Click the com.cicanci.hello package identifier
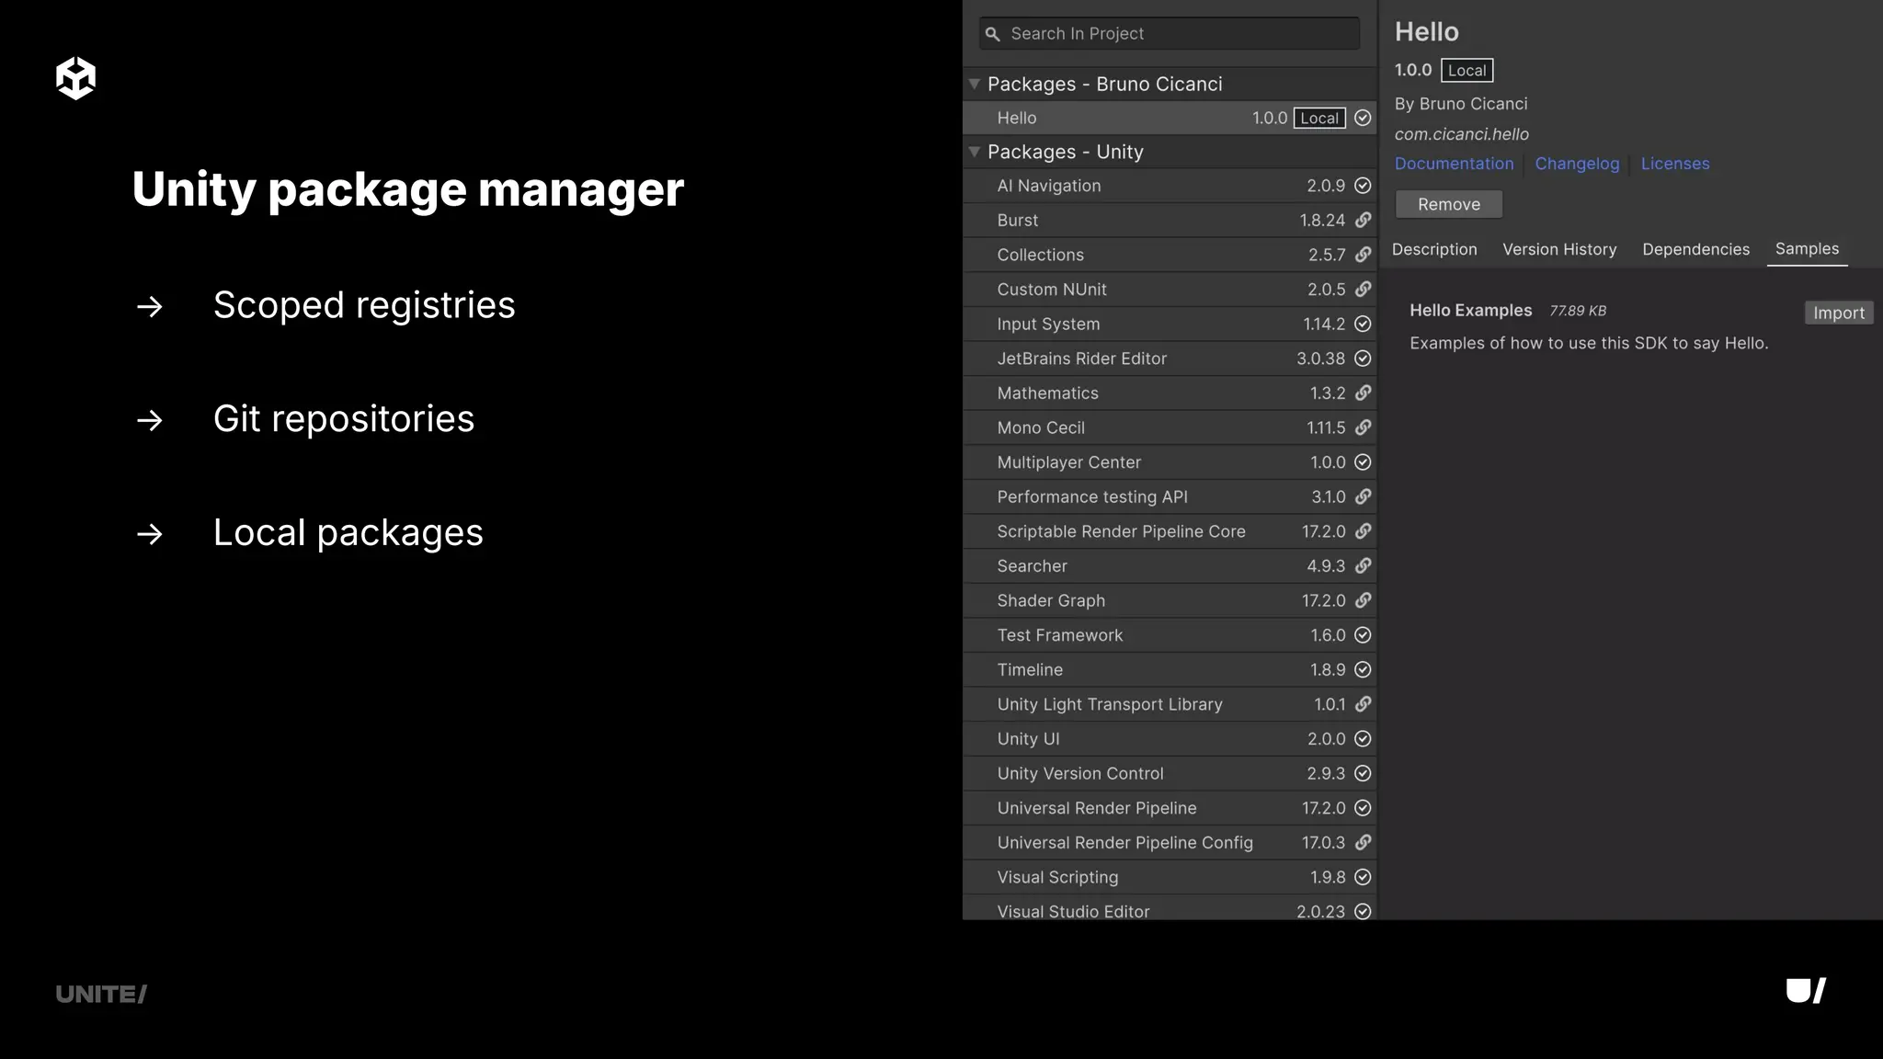 [1461, 134]
